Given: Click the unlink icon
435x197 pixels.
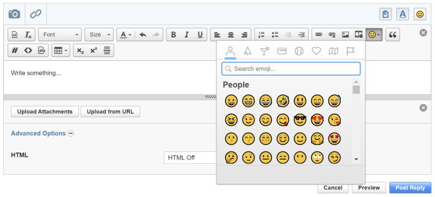Looking at the screenshot, I should [x=332, y=35].
